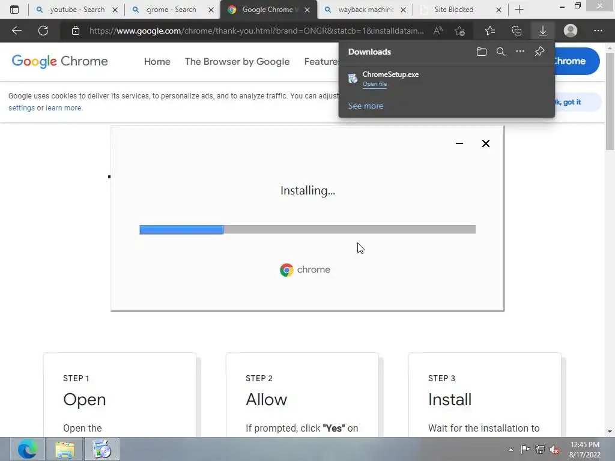The width and height of the screenshot is (615, 461).
Task: Close the Chrome installer dialog
Action: (485, 143)
